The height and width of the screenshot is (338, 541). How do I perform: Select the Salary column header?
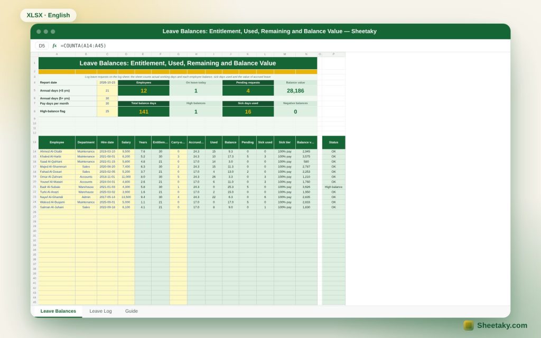pos(126,142)
